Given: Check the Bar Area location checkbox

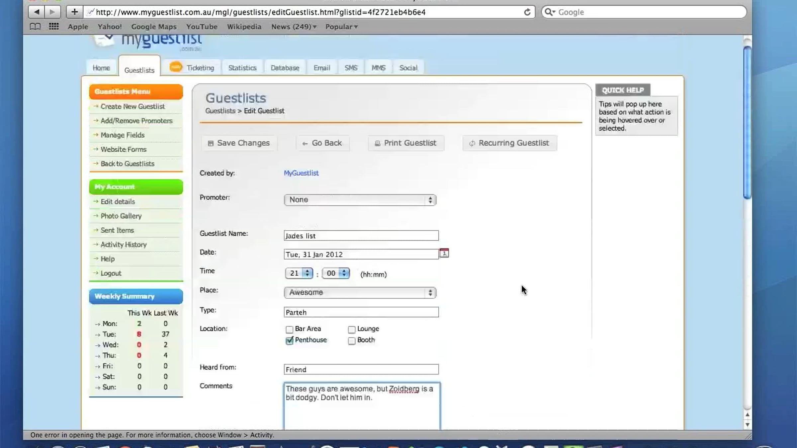Looking at the screenshot, I should (289, 330).
